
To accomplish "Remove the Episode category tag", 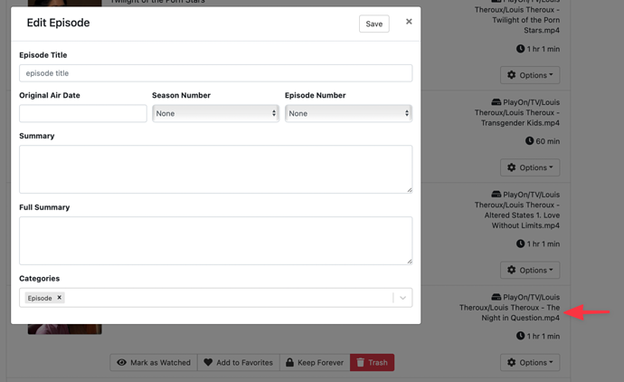I will coord(60,298).
